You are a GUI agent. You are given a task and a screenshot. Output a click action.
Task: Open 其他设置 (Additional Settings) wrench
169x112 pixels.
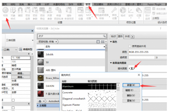(114, 13)
